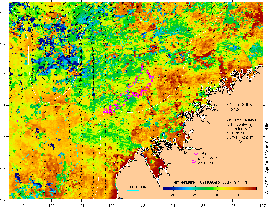Click the latitude axis label '-16'
269x208 pixels.
3,137
